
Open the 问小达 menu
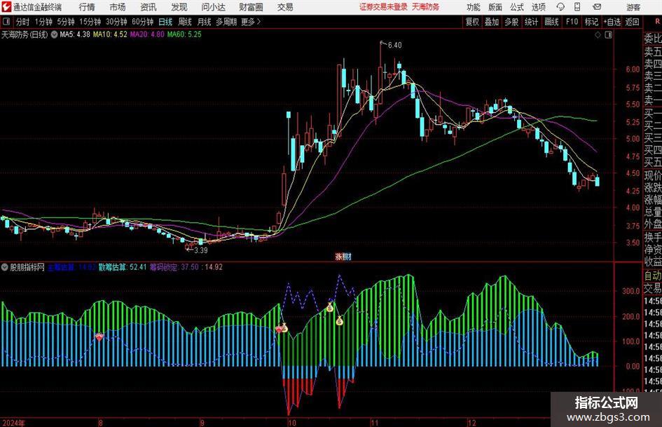coord(213,7)
